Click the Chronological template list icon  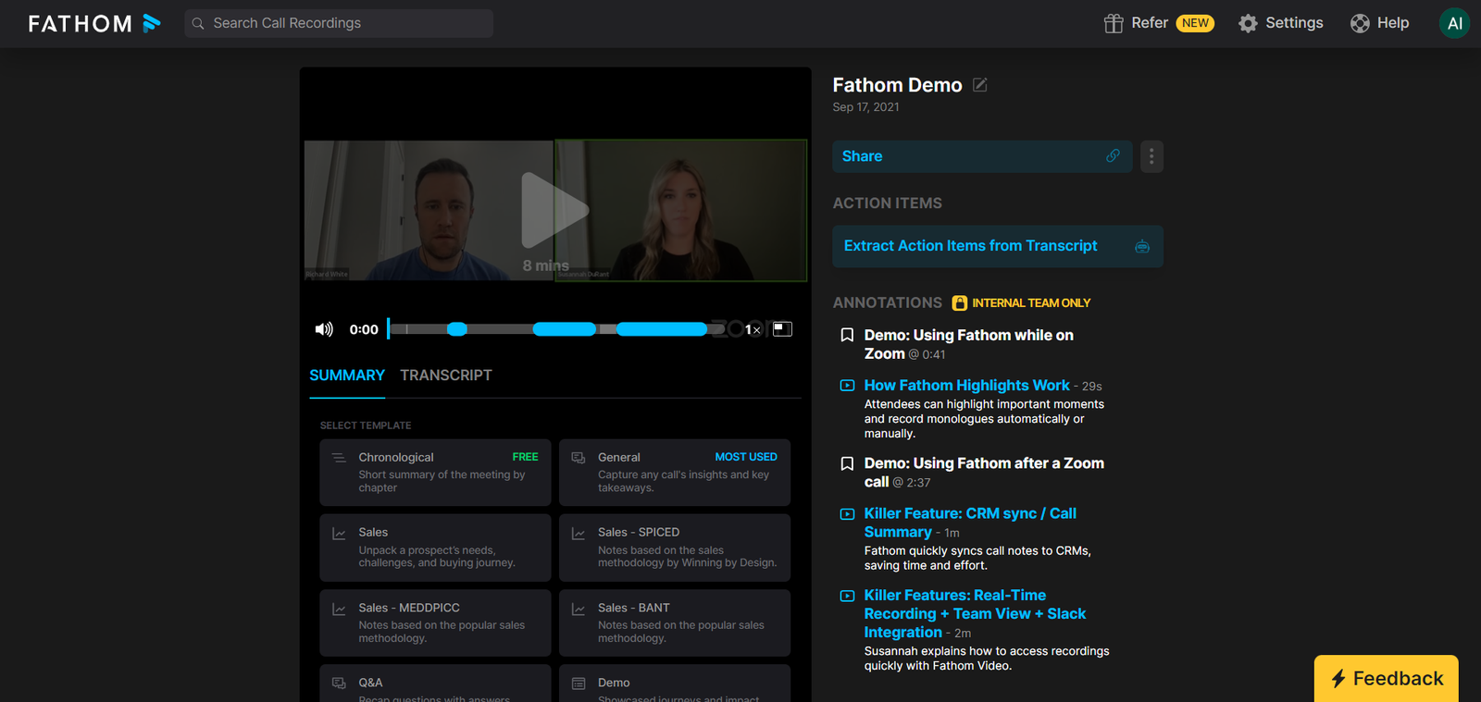pos(339,458)
